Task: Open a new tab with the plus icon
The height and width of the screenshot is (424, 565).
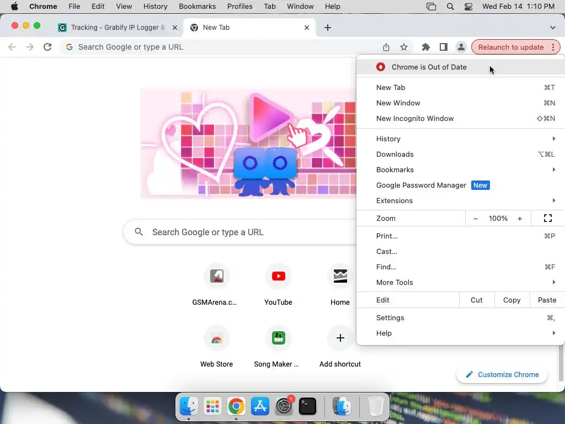Action: click(327, 28)
